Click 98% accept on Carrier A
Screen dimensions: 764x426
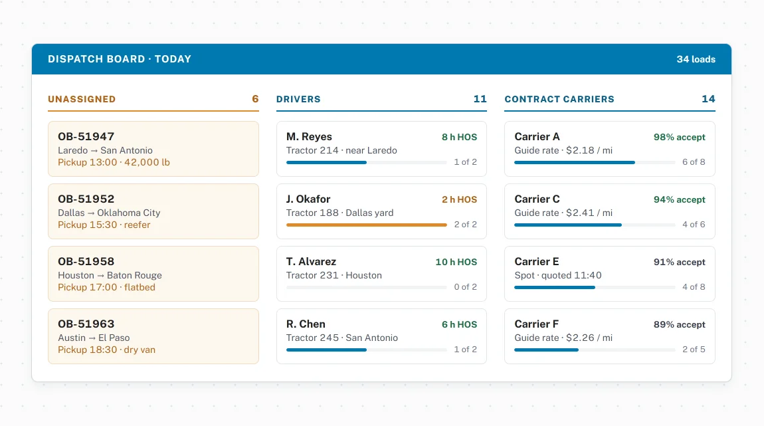(679, 137)
